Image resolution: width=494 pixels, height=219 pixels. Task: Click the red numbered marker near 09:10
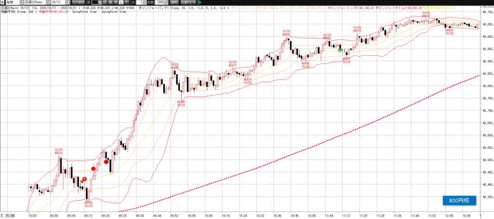[84, 179]
